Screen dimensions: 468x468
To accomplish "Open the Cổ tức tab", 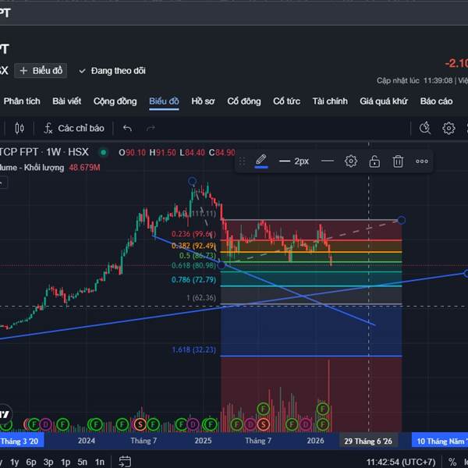I will tap(286, 101).
